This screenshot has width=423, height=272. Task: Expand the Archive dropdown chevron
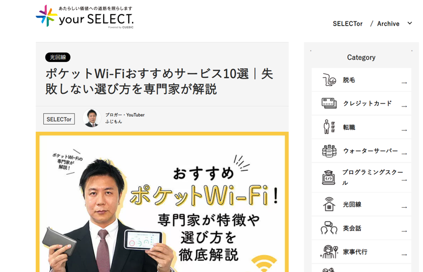tap(410, 23)
